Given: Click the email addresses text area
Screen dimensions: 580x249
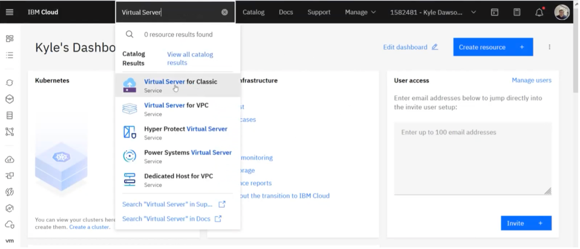Looking at the screenshot, I should 473,158.
